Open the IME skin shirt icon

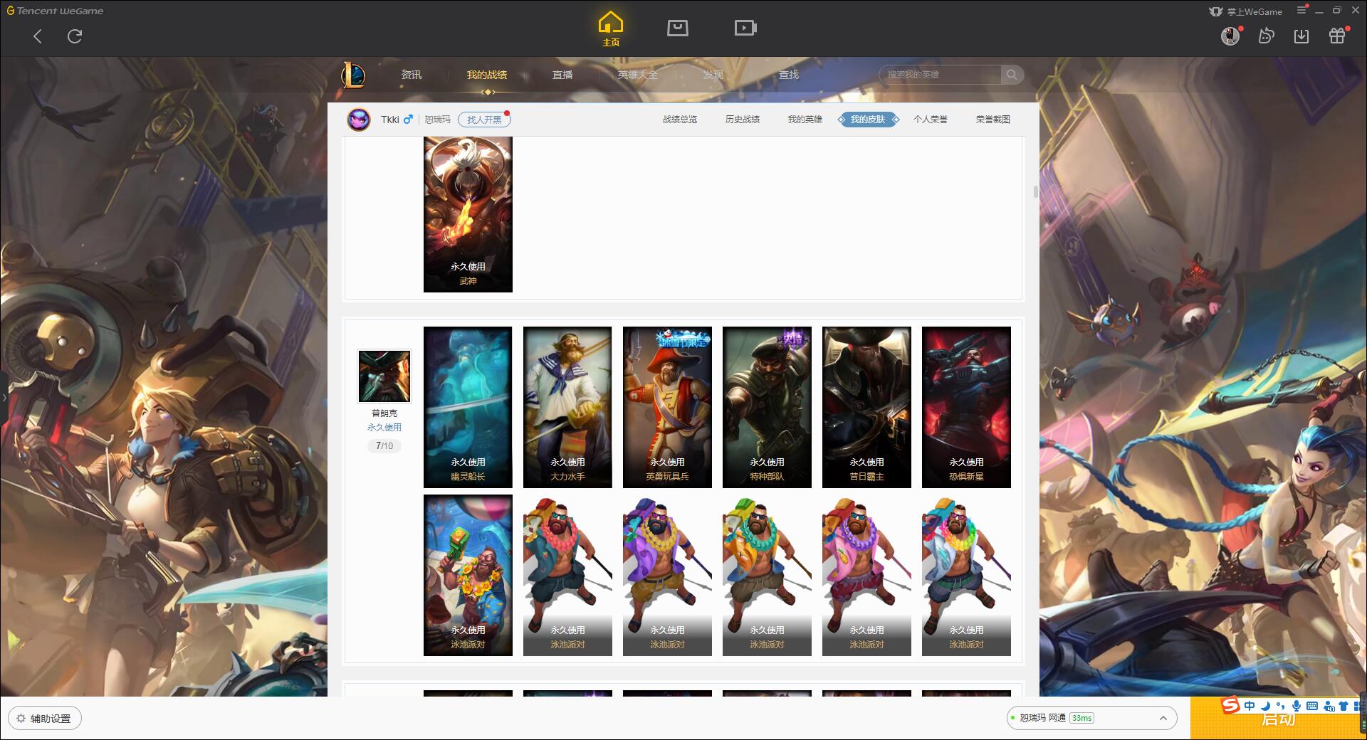pos(1344,706)
